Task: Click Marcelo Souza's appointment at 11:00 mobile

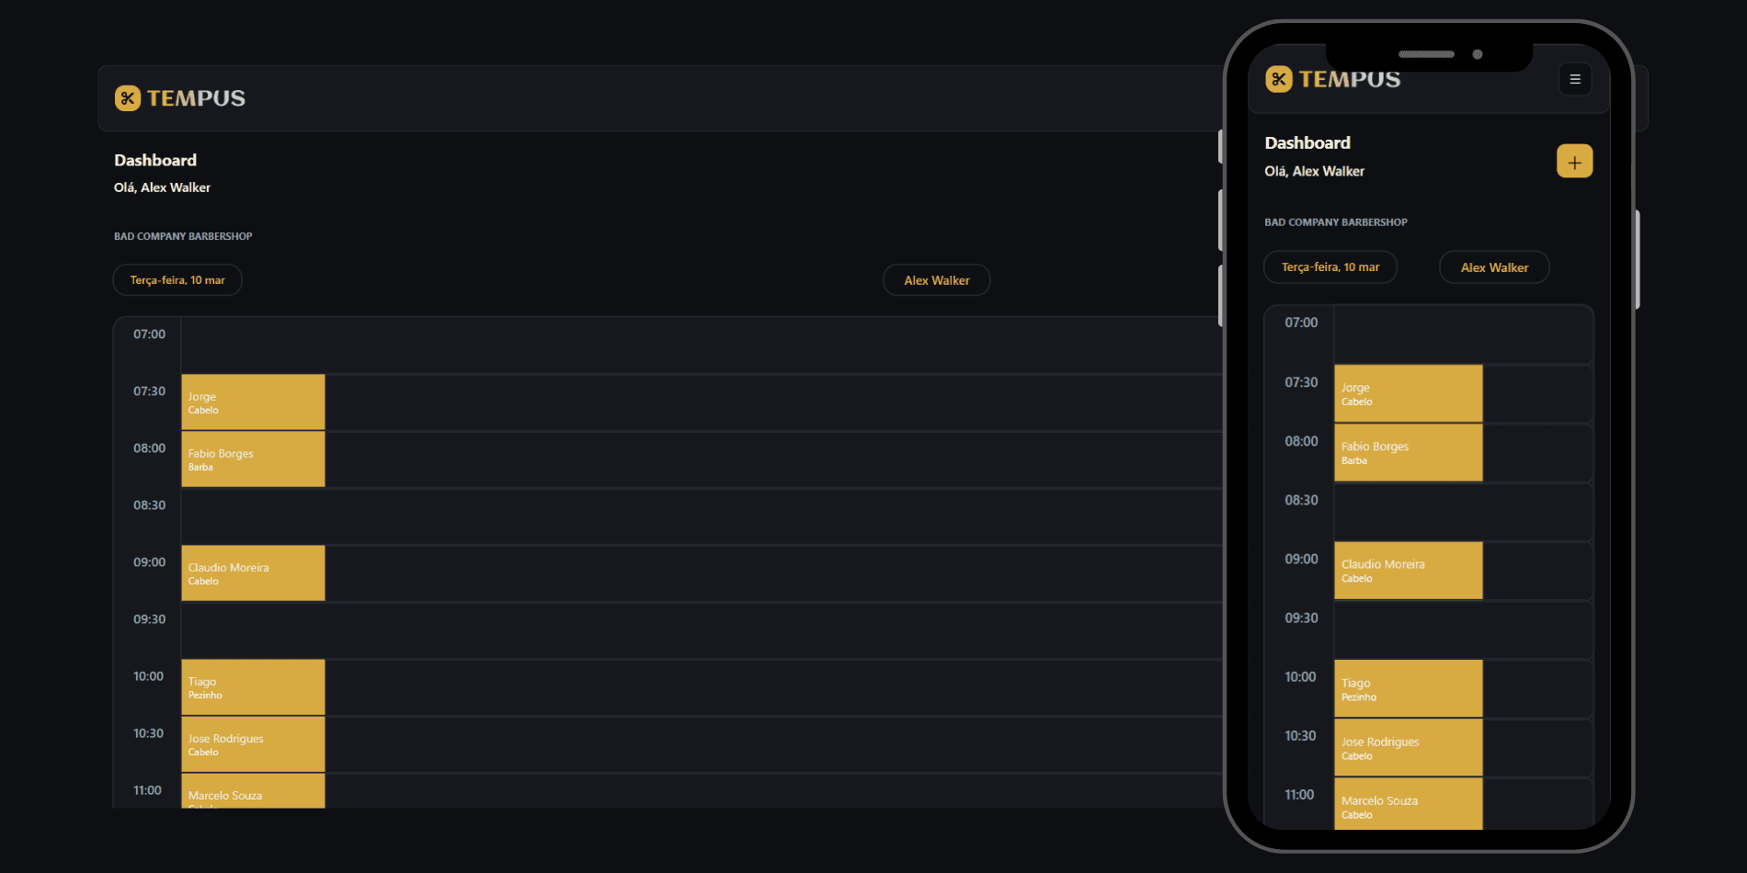Action: [x=1407, y=804]
